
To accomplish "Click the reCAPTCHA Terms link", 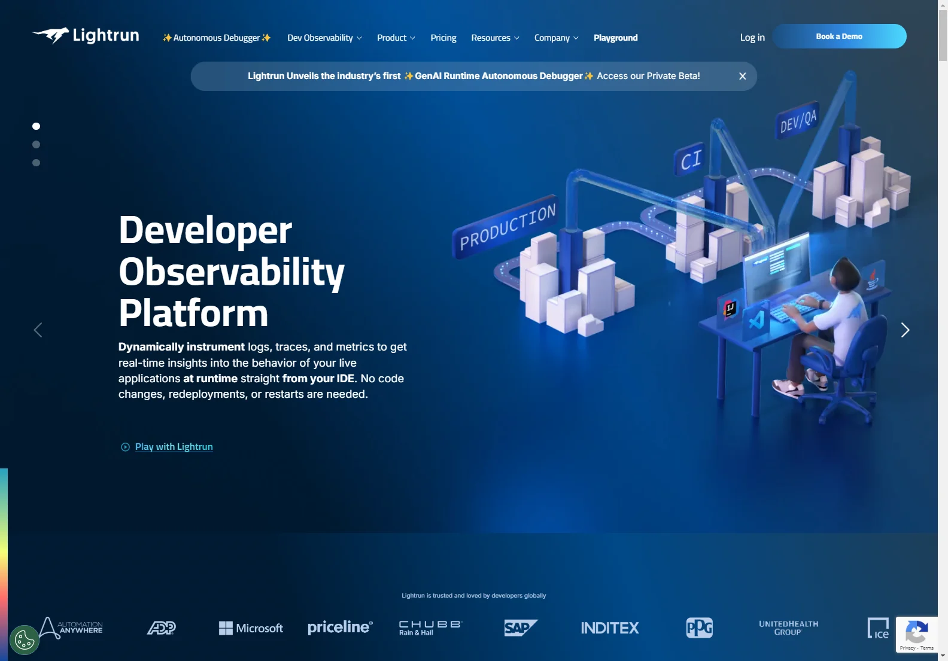I will click(927, 648).
